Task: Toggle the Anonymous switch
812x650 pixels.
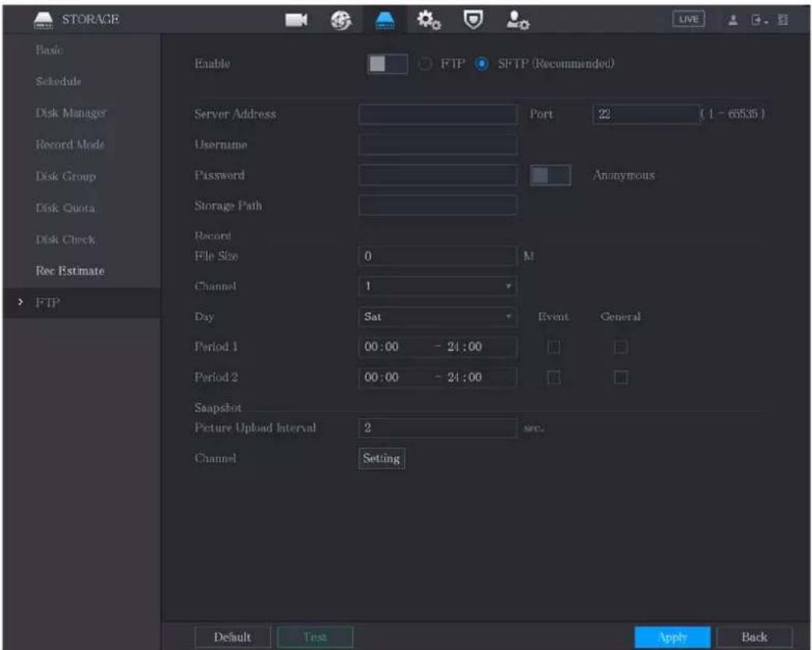Action: [x=550, y=175]
